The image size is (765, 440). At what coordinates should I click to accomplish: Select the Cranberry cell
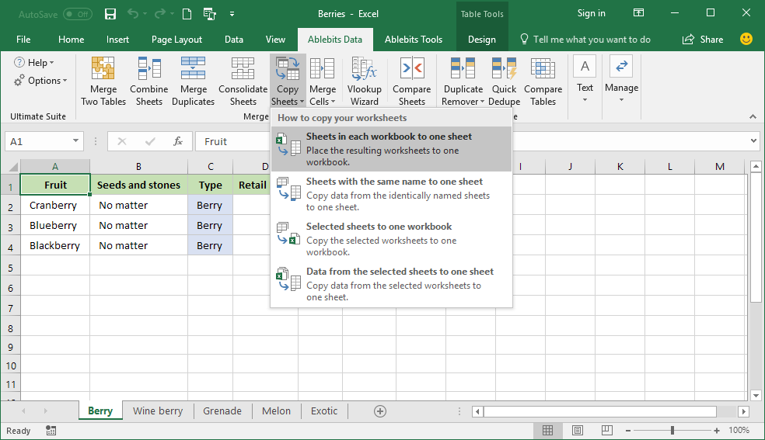coord(55,205)
